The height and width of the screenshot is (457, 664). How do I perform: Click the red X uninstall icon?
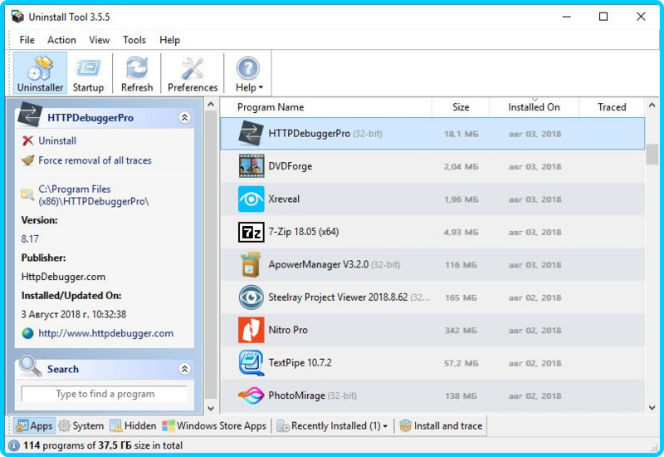coord(27,140)
